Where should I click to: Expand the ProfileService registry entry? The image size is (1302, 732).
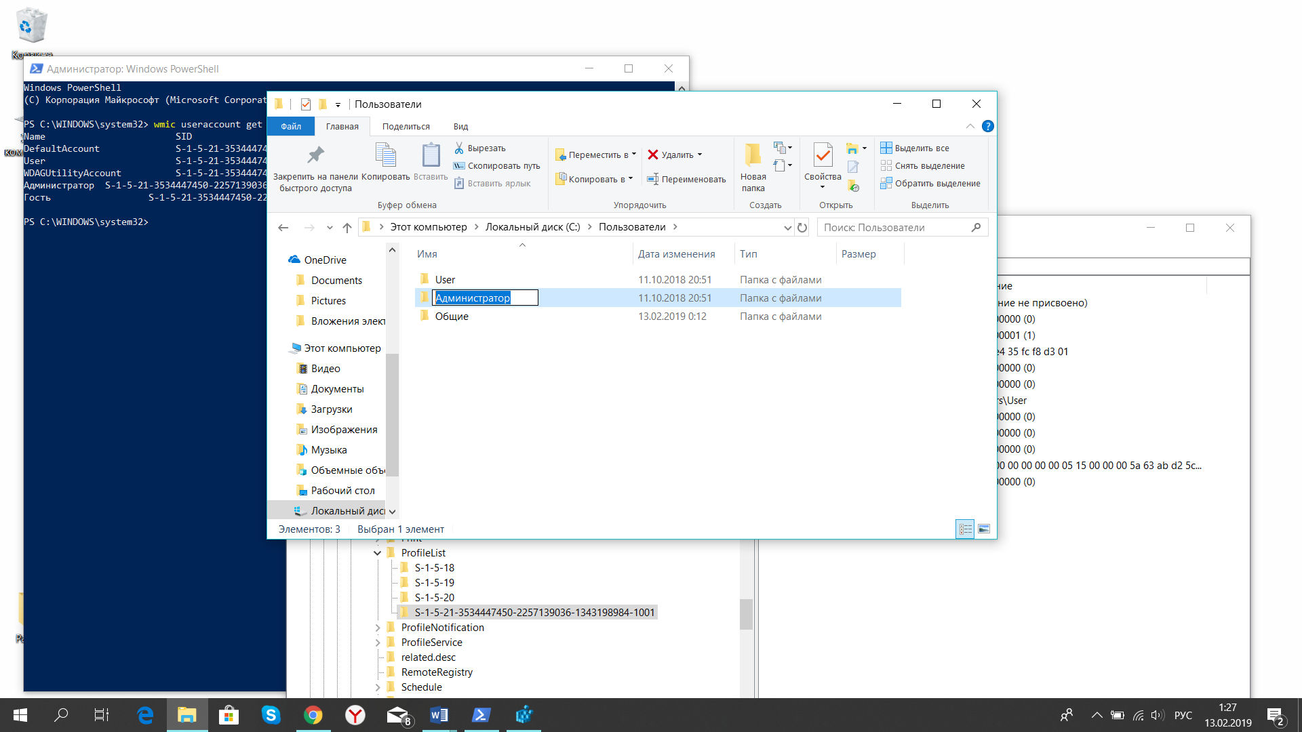point(380,642)
